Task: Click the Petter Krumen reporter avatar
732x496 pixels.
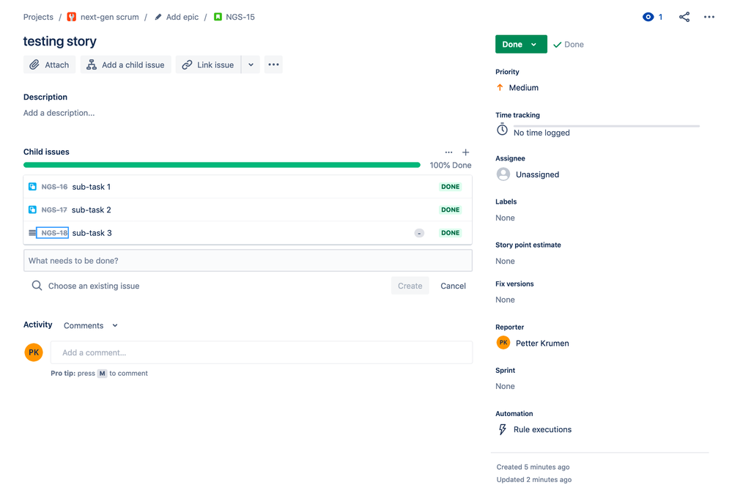Action: [503, 343]
